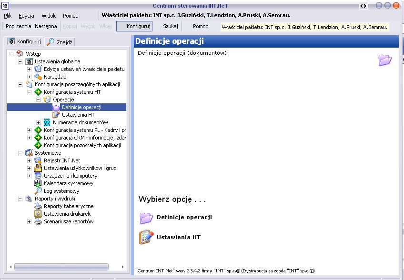Open the Widok menu
The width and height of the screenshot is (404, 280).
(49, 16)
